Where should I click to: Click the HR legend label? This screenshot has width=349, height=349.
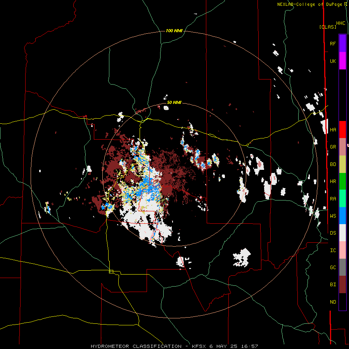coord(333,181)
